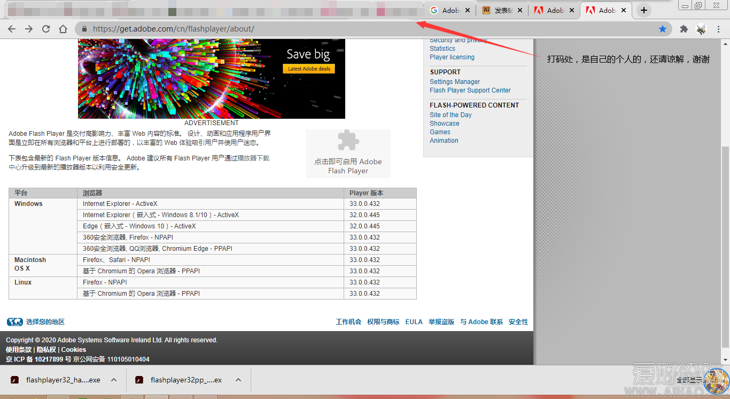Open the Flash Player Support Center link
The width and height of the screenshot is (730, 399).
470,90
